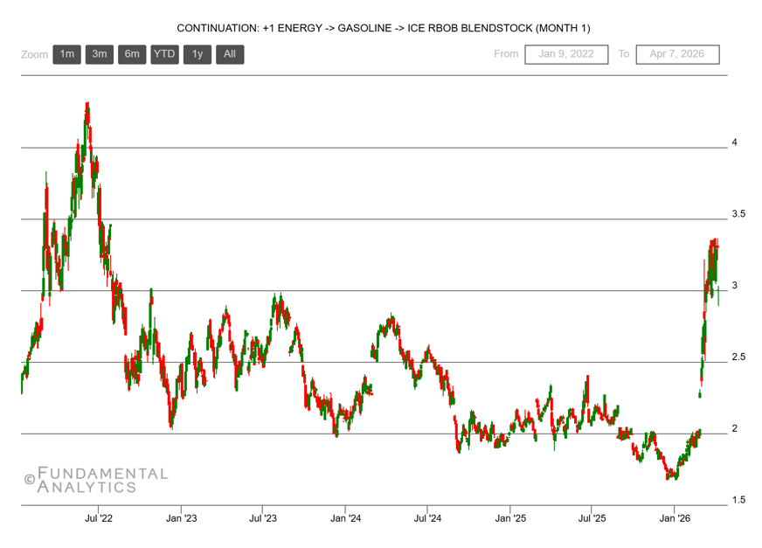Choose the YTD zoom range
Image resolution: width=762 pixels, height=548 pixels.
tap(164, 54)
